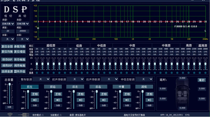
Task: Click the 毫秒 delay unit button
Action: click(202, 80)
